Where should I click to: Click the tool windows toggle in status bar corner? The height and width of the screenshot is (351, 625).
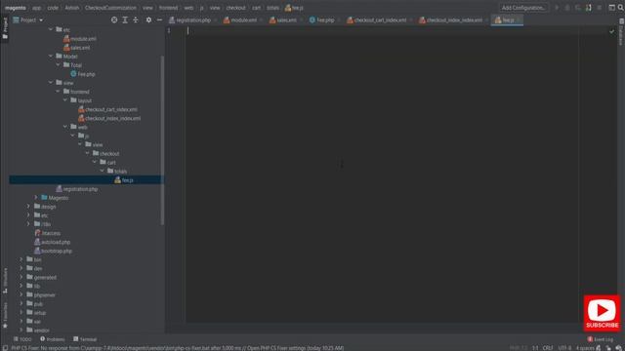coord(5,348)
